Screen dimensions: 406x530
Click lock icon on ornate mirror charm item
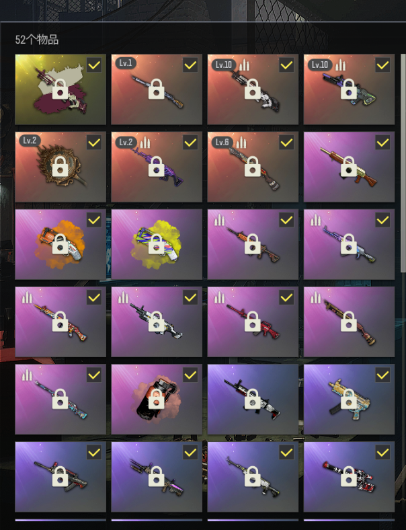tap(60, 166)
